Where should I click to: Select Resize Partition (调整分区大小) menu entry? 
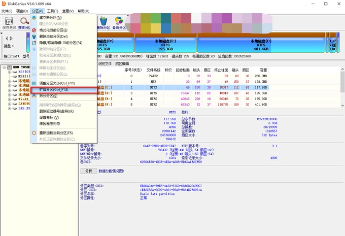[57, 83]
